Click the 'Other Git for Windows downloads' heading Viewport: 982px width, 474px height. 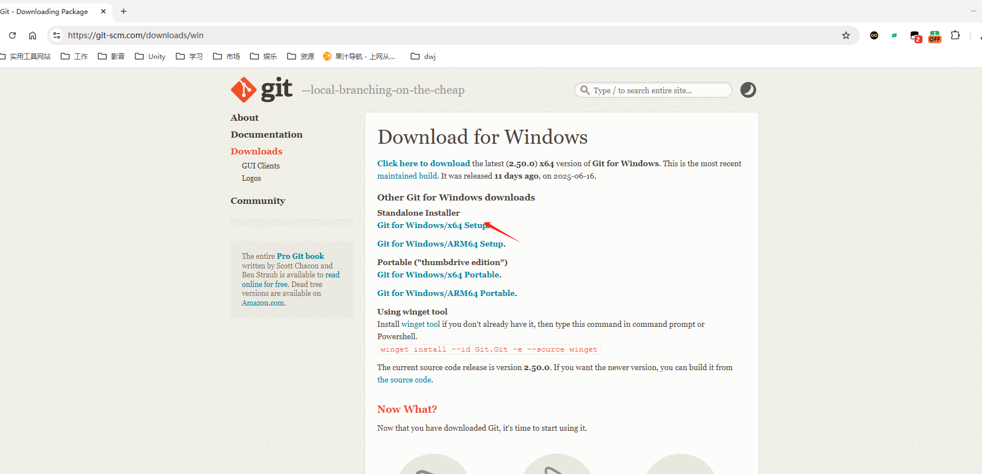tap(456, 197)
